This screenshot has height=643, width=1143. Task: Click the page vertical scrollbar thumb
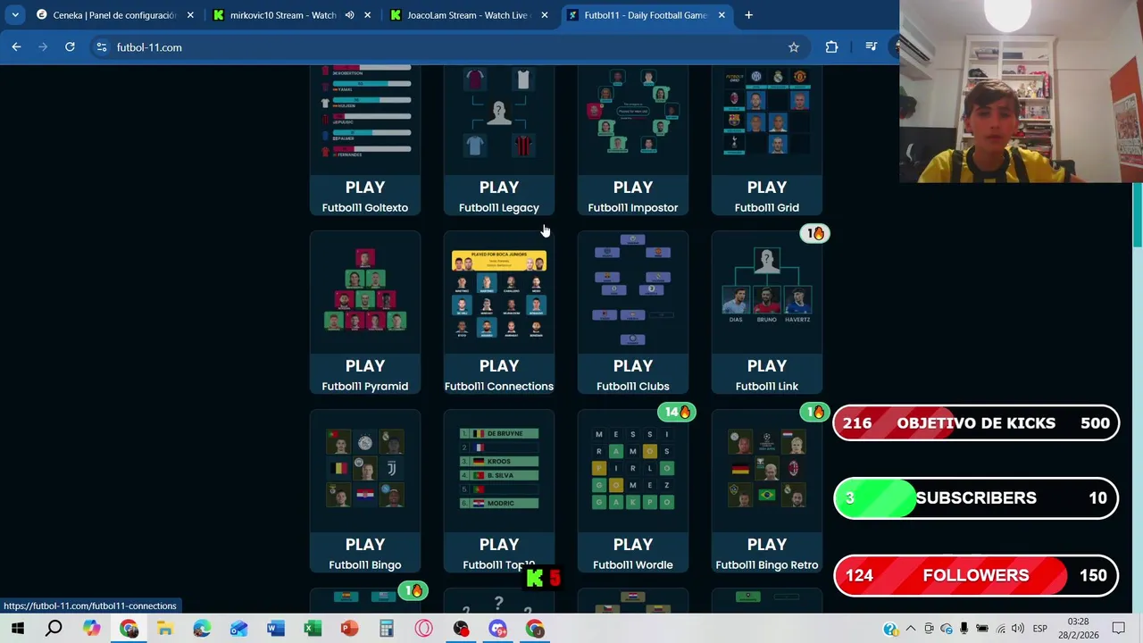pos(1138,214)
